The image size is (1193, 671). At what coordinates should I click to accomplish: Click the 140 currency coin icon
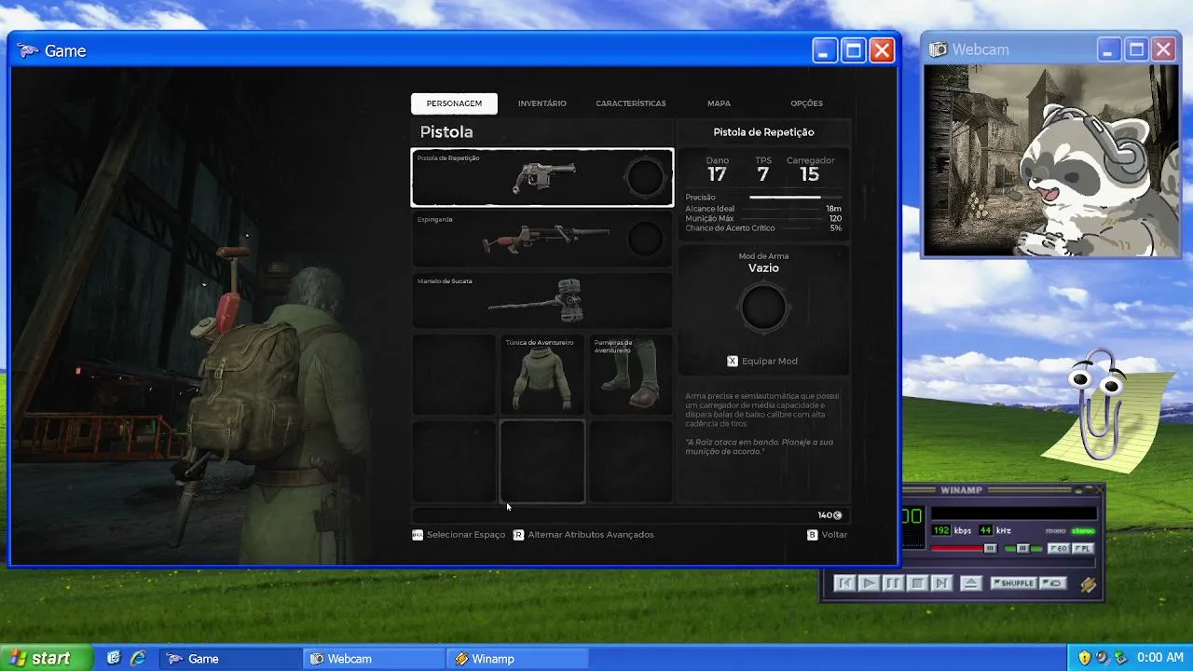838,515
